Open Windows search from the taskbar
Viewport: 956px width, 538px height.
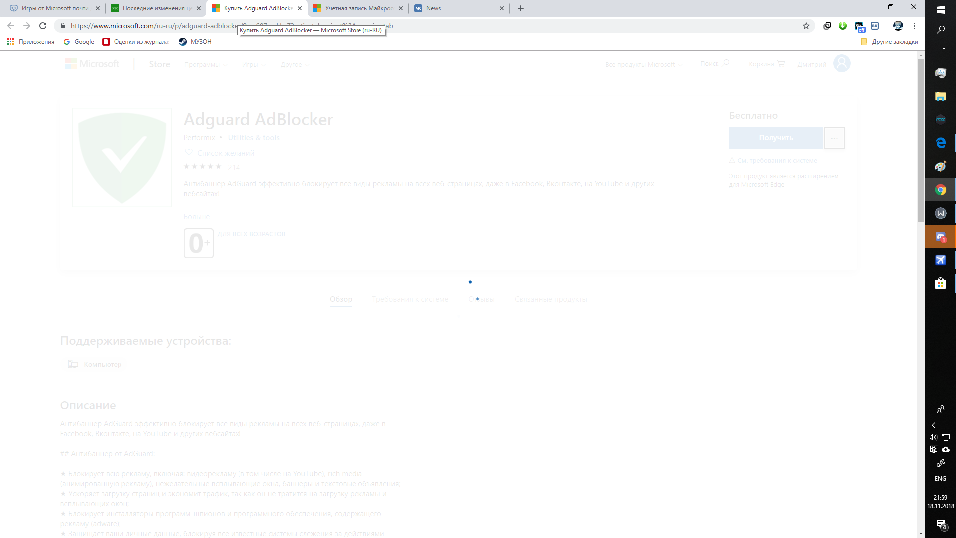(x=940, y=30)
